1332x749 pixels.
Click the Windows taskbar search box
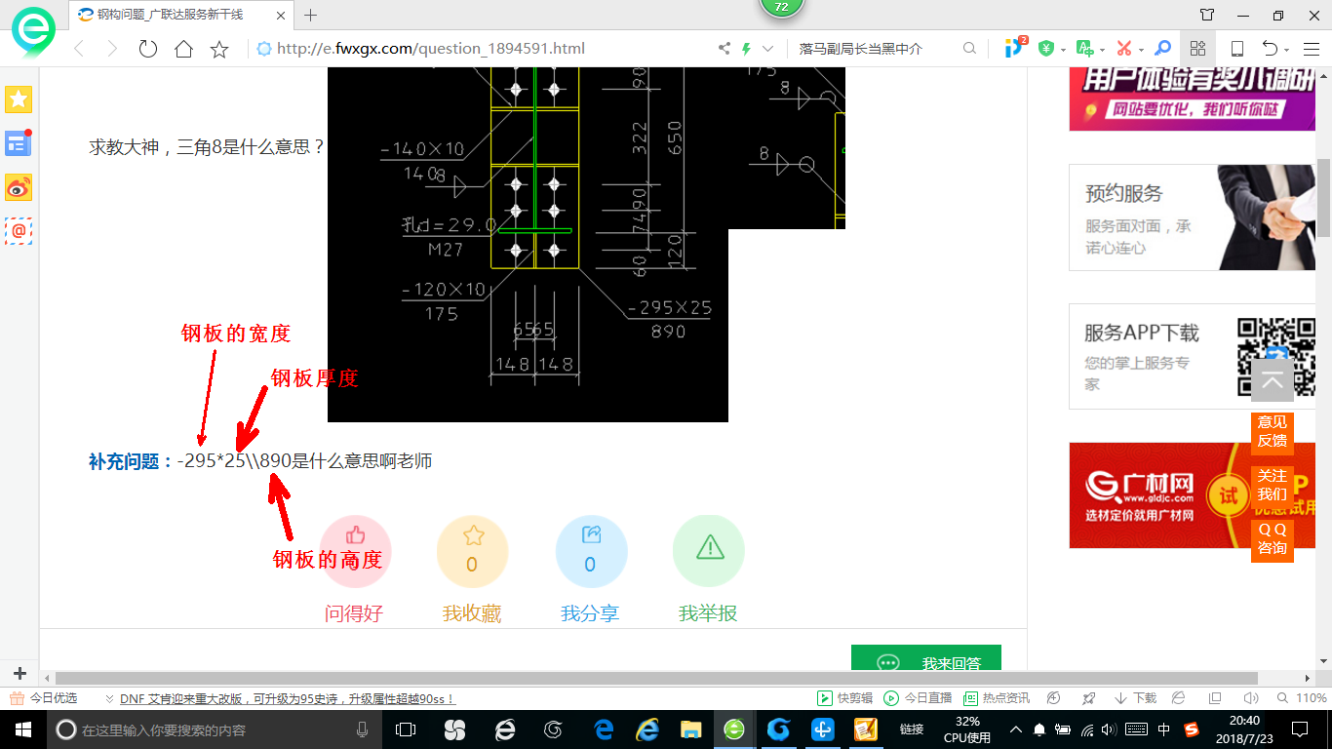(215, 729)
